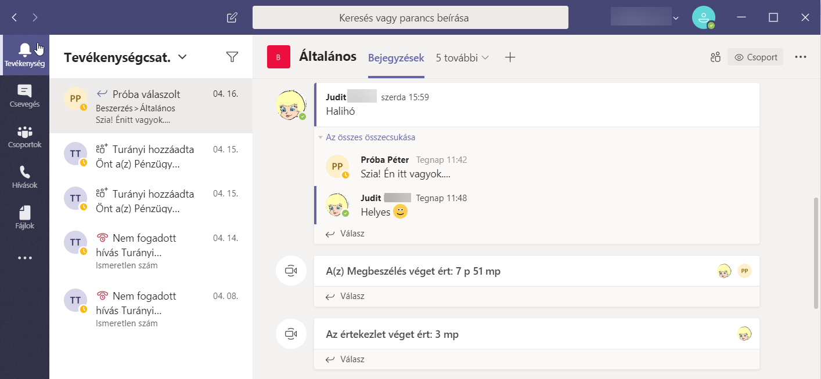
Task: Toggle the Csoport visibility button
Action: pyautogui.click(x=755, y=57)
